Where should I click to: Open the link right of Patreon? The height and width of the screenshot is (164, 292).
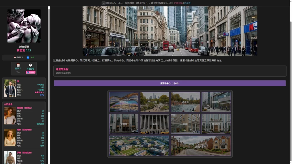click(187, 3)
